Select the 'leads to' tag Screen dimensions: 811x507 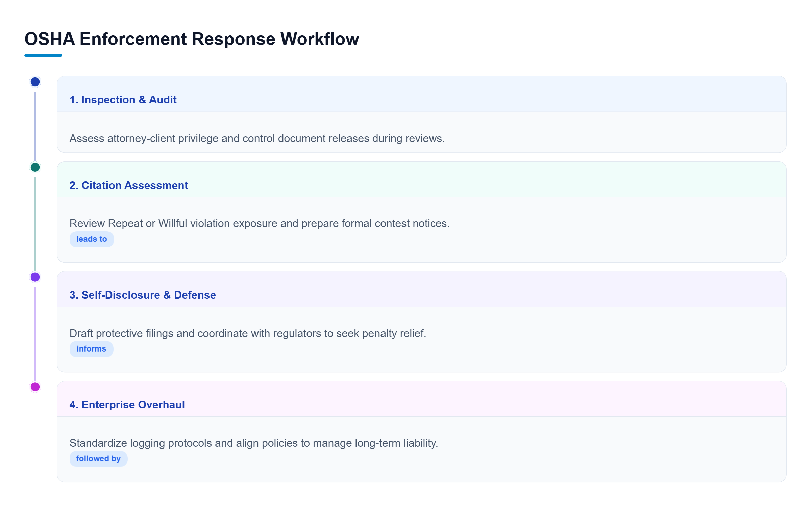point(92,239)
